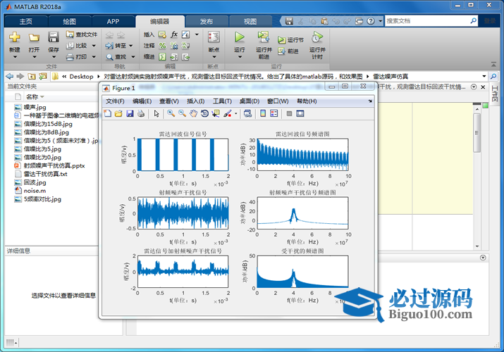Click the 运行节 (Run Section) button

(x=290, y=40)
